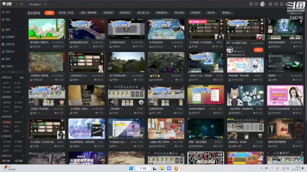Open the NARAKA pink banner stream thumbnail
Screen dimensions: 307x172
(x=285, y=95)
